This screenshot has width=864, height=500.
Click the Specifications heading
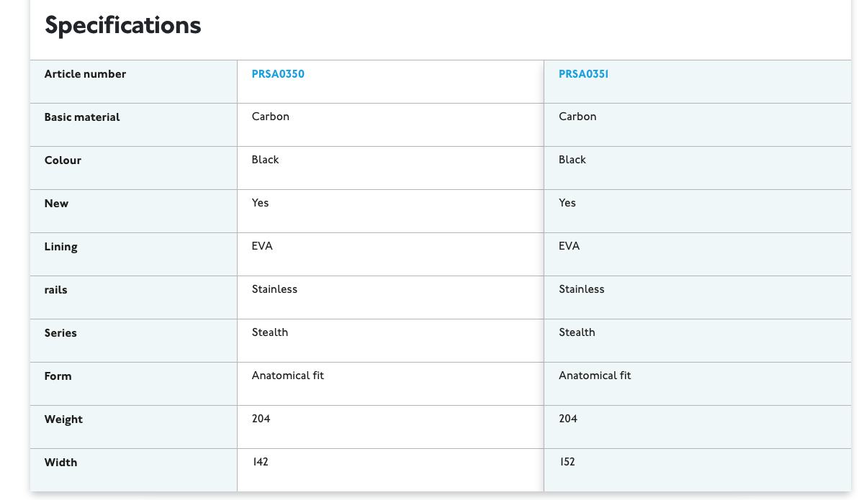coord(122,26)
